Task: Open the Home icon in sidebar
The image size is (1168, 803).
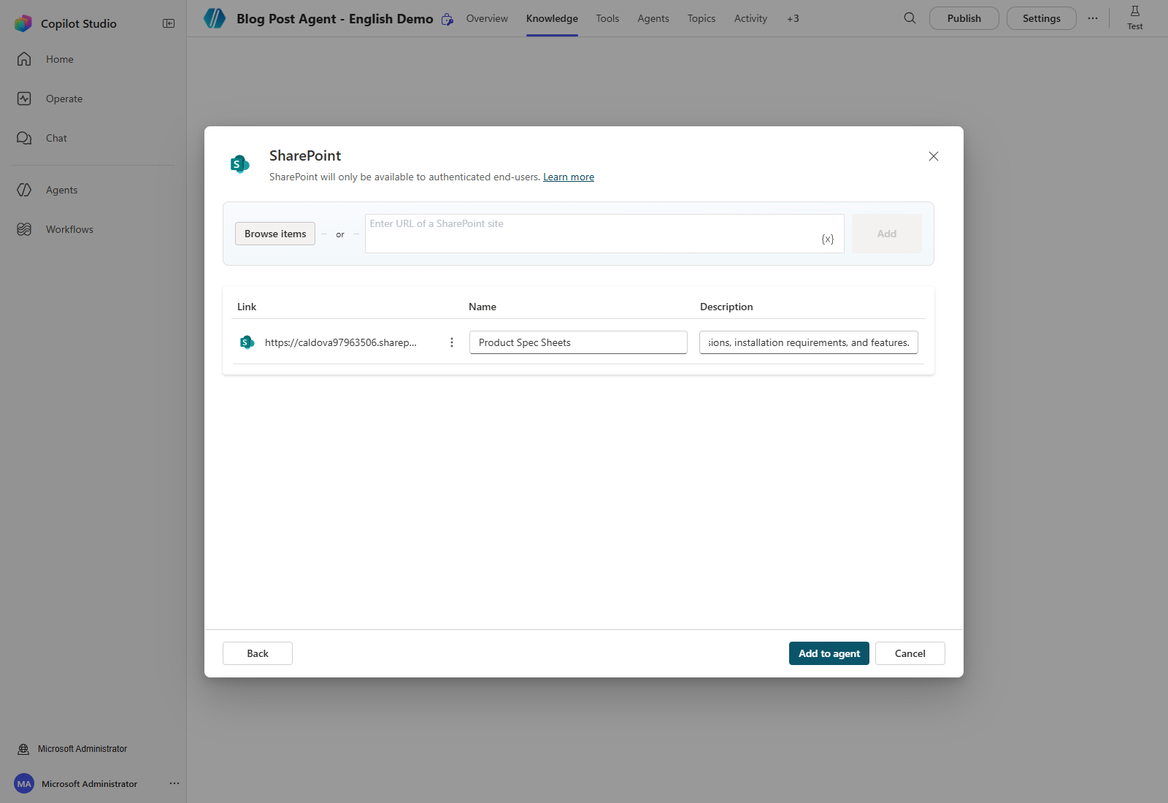Action: coord(24,59)
